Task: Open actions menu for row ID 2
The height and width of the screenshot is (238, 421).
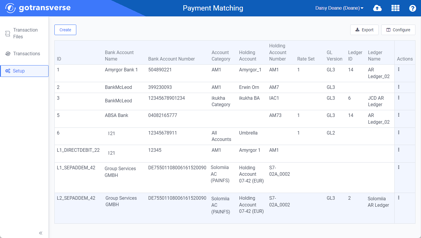Action: [x=399, y=87]
